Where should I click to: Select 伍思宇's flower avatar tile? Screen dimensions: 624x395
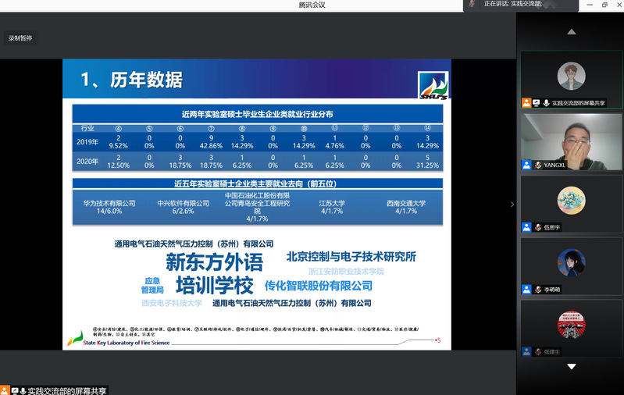(571, 201)
